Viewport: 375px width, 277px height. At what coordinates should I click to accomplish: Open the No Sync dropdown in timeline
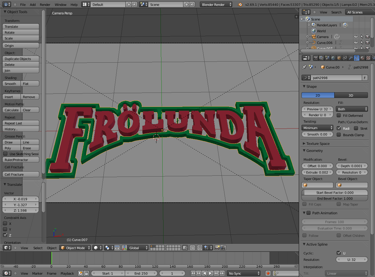[243, 273]
